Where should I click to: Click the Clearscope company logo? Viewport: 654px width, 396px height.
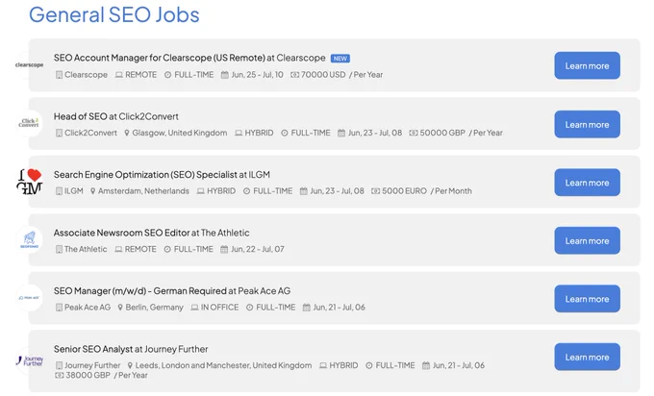pyautogui.click(x=29, y=65)
